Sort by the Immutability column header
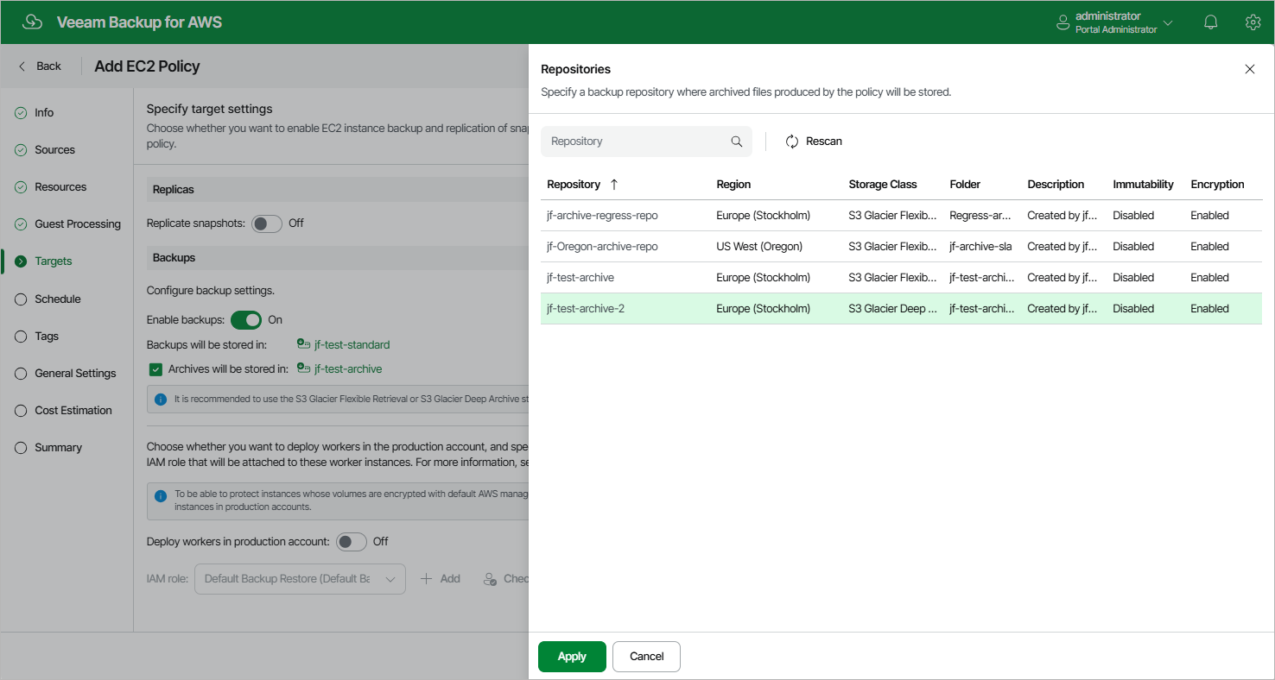The width and height of the screenshot is (1275, 680). 1143,184
